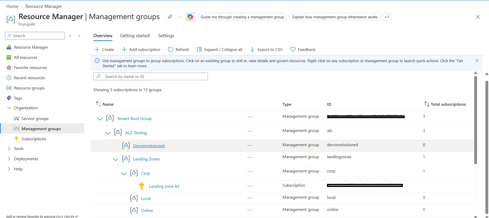Screen dimensions: 489x218
Task: Collapse the Tenant Root Group node
Action: [100, 119]
